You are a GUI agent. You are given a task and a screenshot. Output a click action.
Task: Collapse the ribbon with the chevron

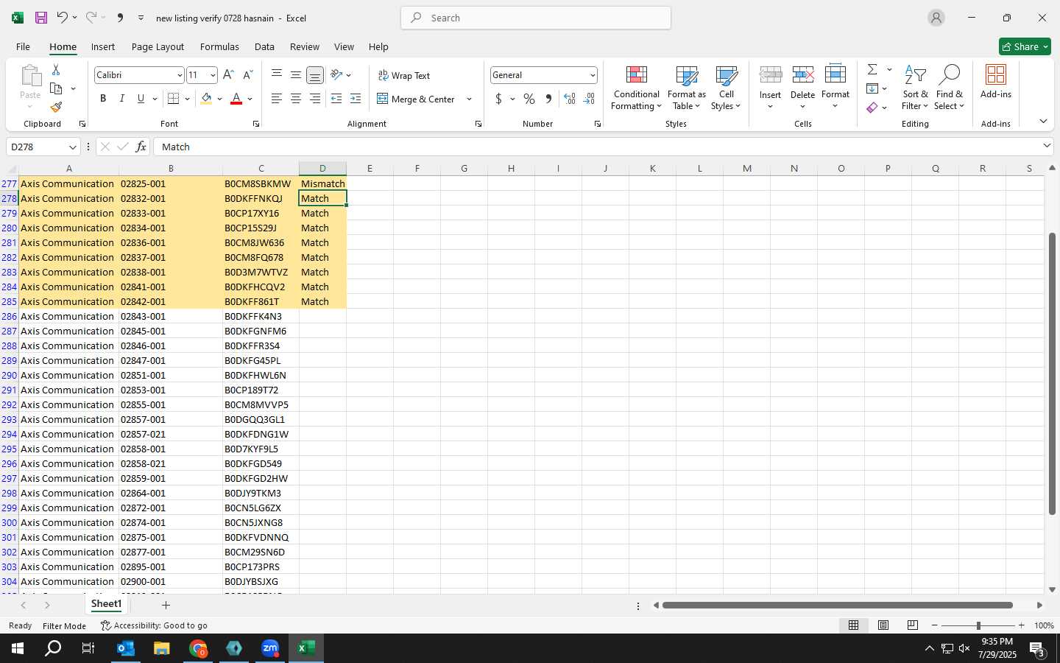[x=1044, y=121]
